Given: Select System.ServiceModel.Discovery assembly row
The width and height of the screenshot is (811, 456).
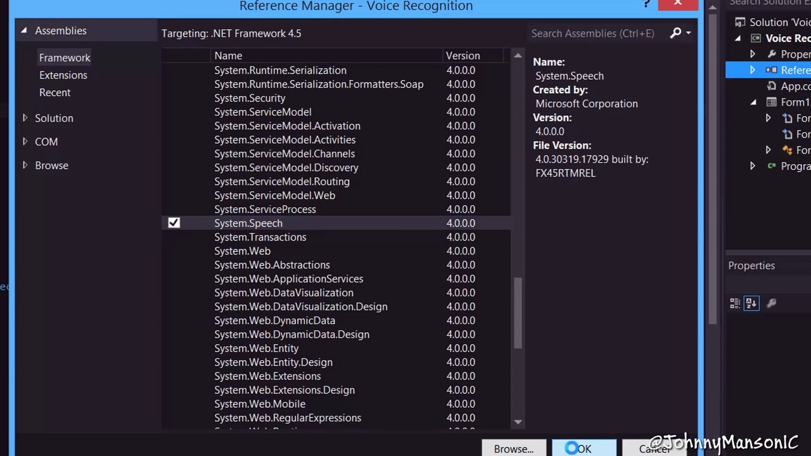Looking at the screenshot, I should [x=336, y=168].
